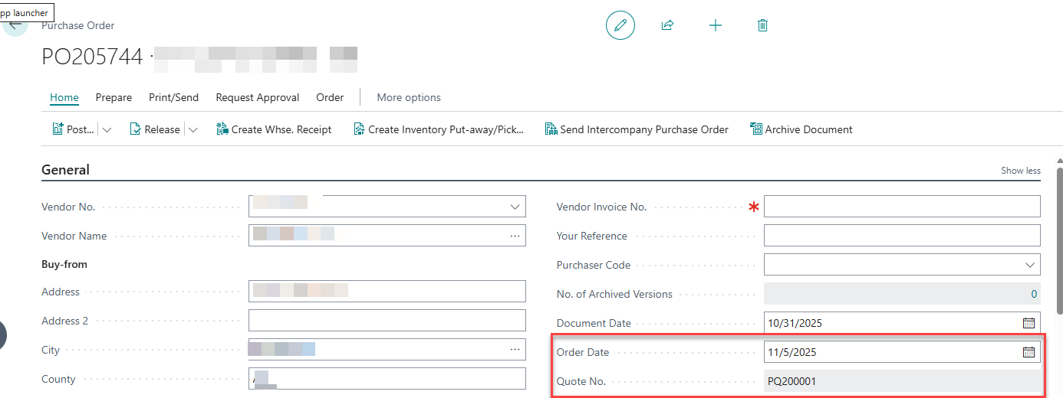The image size is (1063, 398).
Task: Expand the Release dropdown arrow
Action: pos(193,129)
